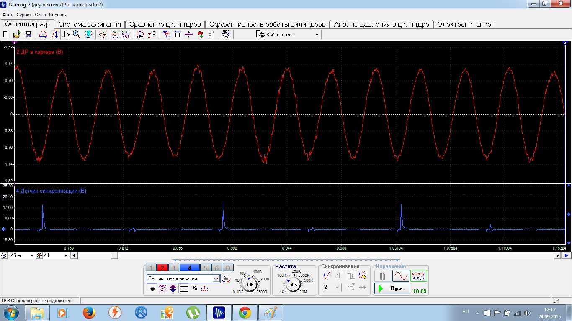Click the horizontal divider marker icon
The height and width of the screenshot is (321, 572).
click(x=189, y=35)
